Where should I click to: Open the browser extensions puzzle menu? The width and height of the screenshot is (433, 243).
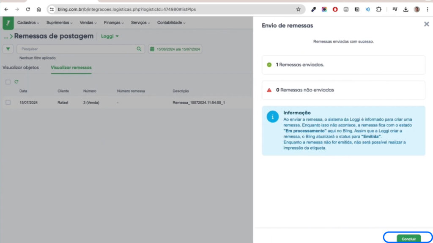(x=378, y=9)
